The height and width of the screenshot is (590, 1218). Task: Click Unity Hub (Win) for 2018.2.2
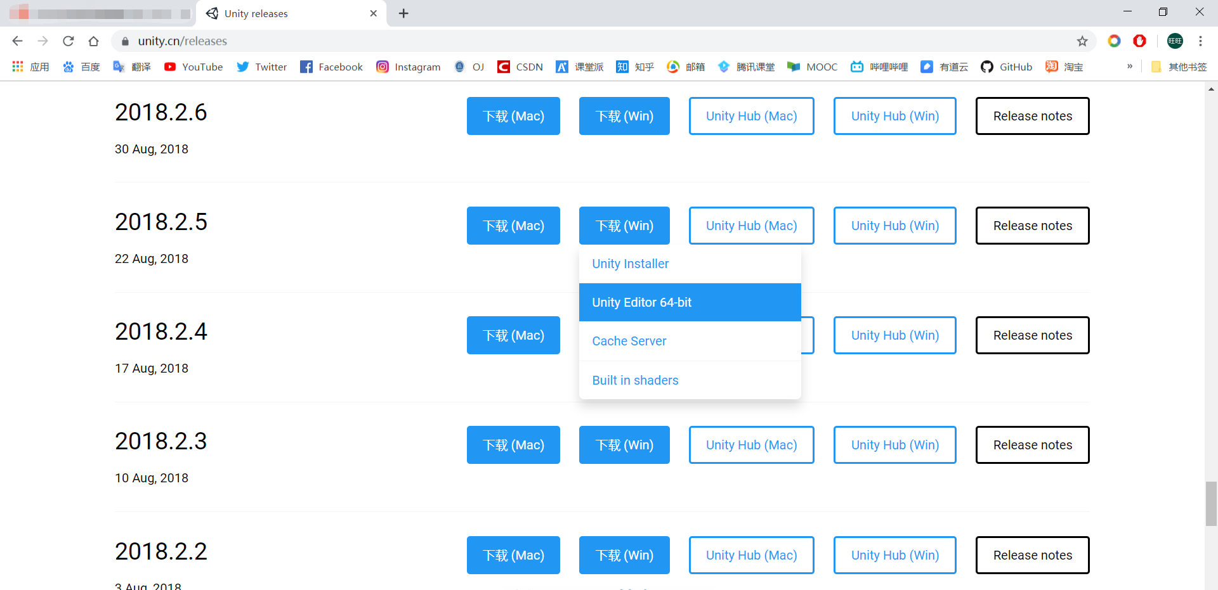click(x=895, y=555)
